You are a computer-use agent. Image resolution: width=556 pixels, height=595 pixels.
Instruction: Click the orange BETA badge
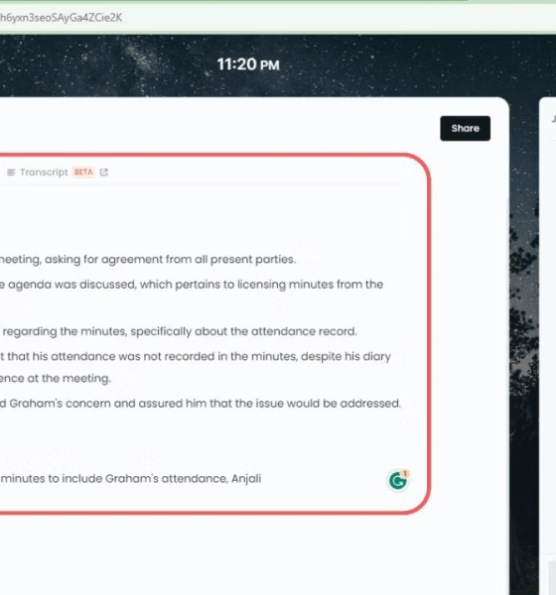83,173
